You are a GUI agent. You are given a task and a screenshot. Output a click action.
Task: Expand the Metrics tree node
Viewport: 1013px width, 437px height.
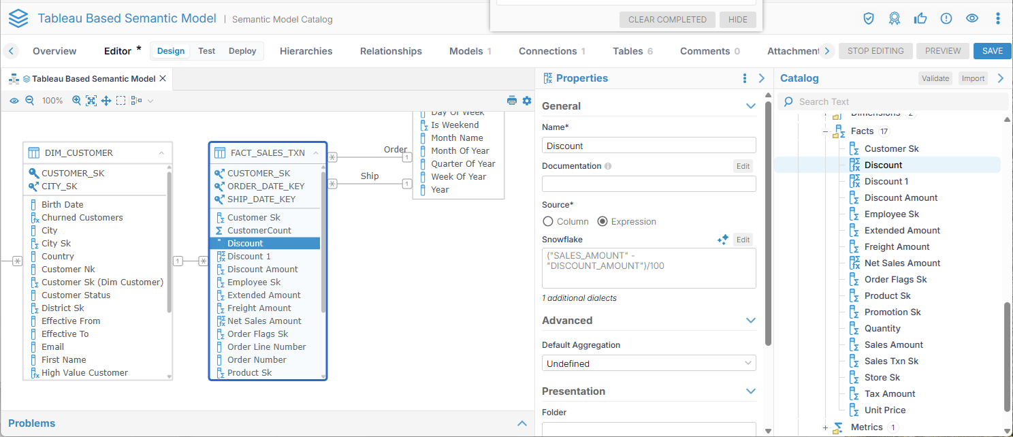pyautogui.click(x=826, y=427)
